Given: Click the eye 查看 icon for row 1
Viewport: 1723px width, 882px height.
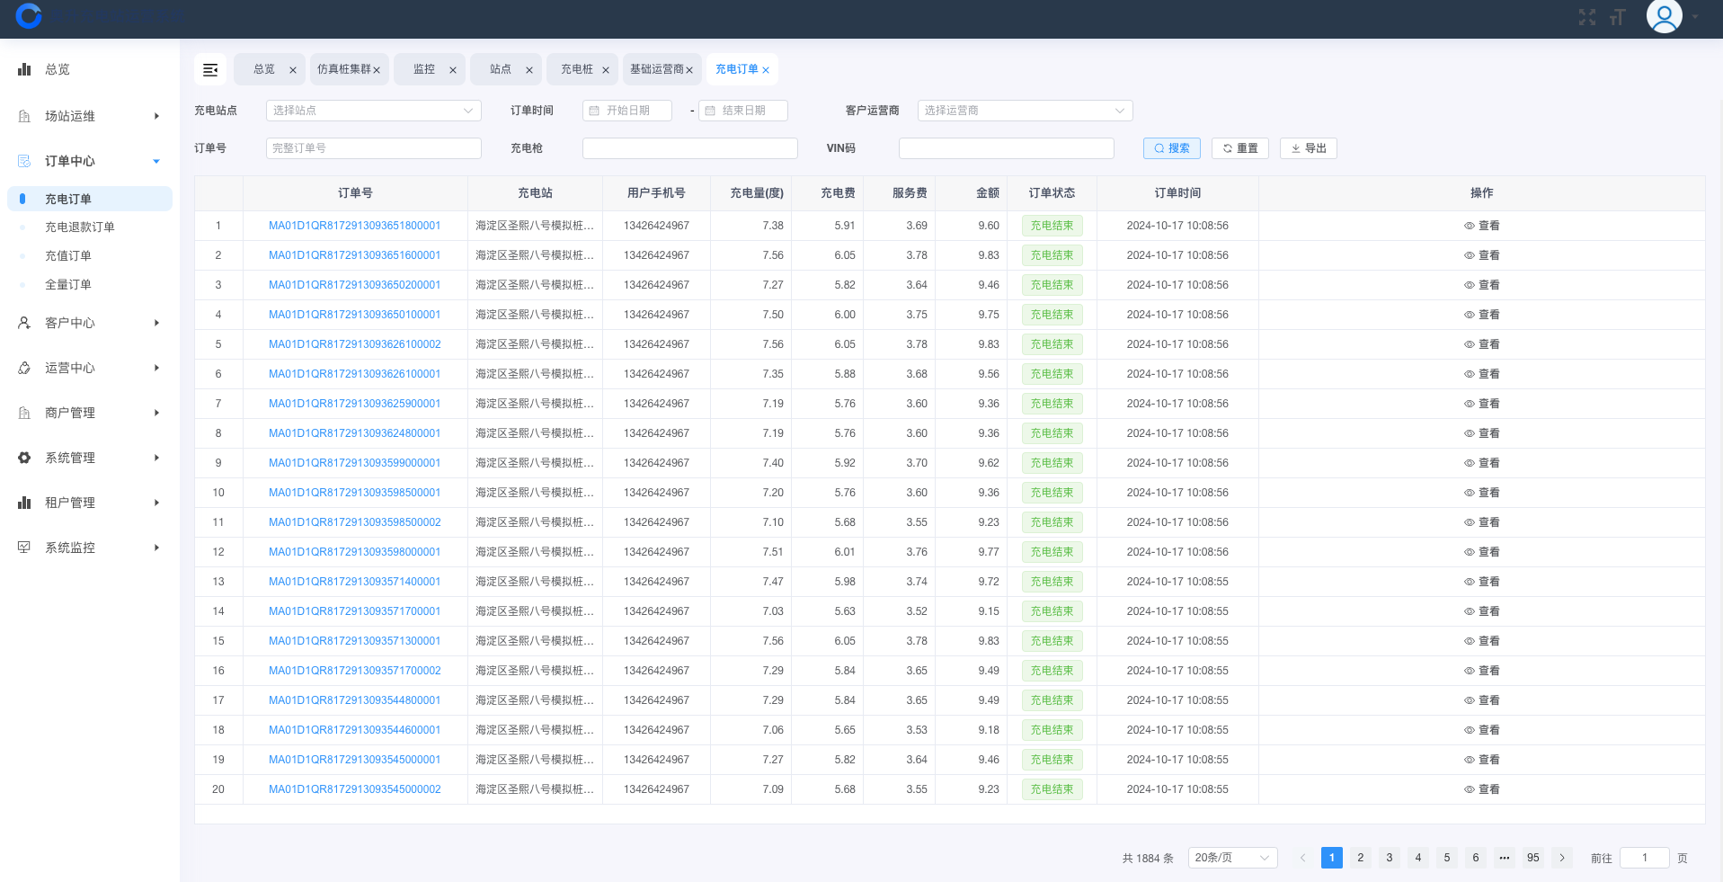Looking at the screenshot, I should pos(1470,226).
